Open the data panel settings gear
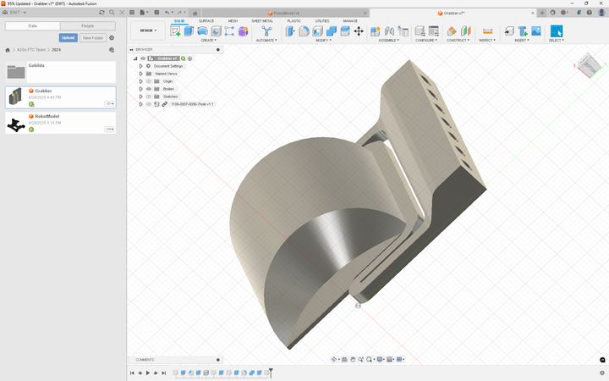Viewport: 609px width, 381px height. pyautogui.click(x=112, y=38)
